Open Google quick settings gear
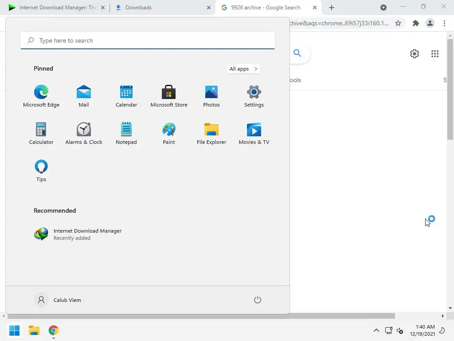The height and width of the screenshot is (341, 454). click(x=415, y=54)
